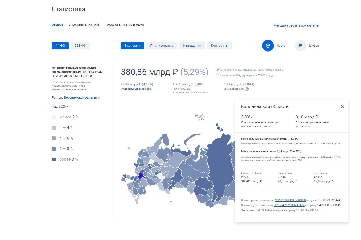Click the Контракты 62,02 млрд ₽ value
This screenshot has width=361, height=240.
[x=323, y=181]
